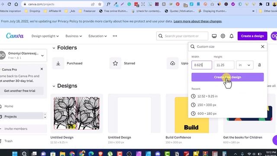Image resolution: width=277 pixels, height=156 pixels.
Task: Click the browser home button
Action: tap(16, 4)
